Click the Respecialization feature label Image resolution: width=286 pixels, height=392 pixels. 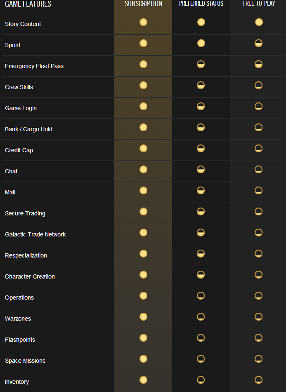coord(26,255)
